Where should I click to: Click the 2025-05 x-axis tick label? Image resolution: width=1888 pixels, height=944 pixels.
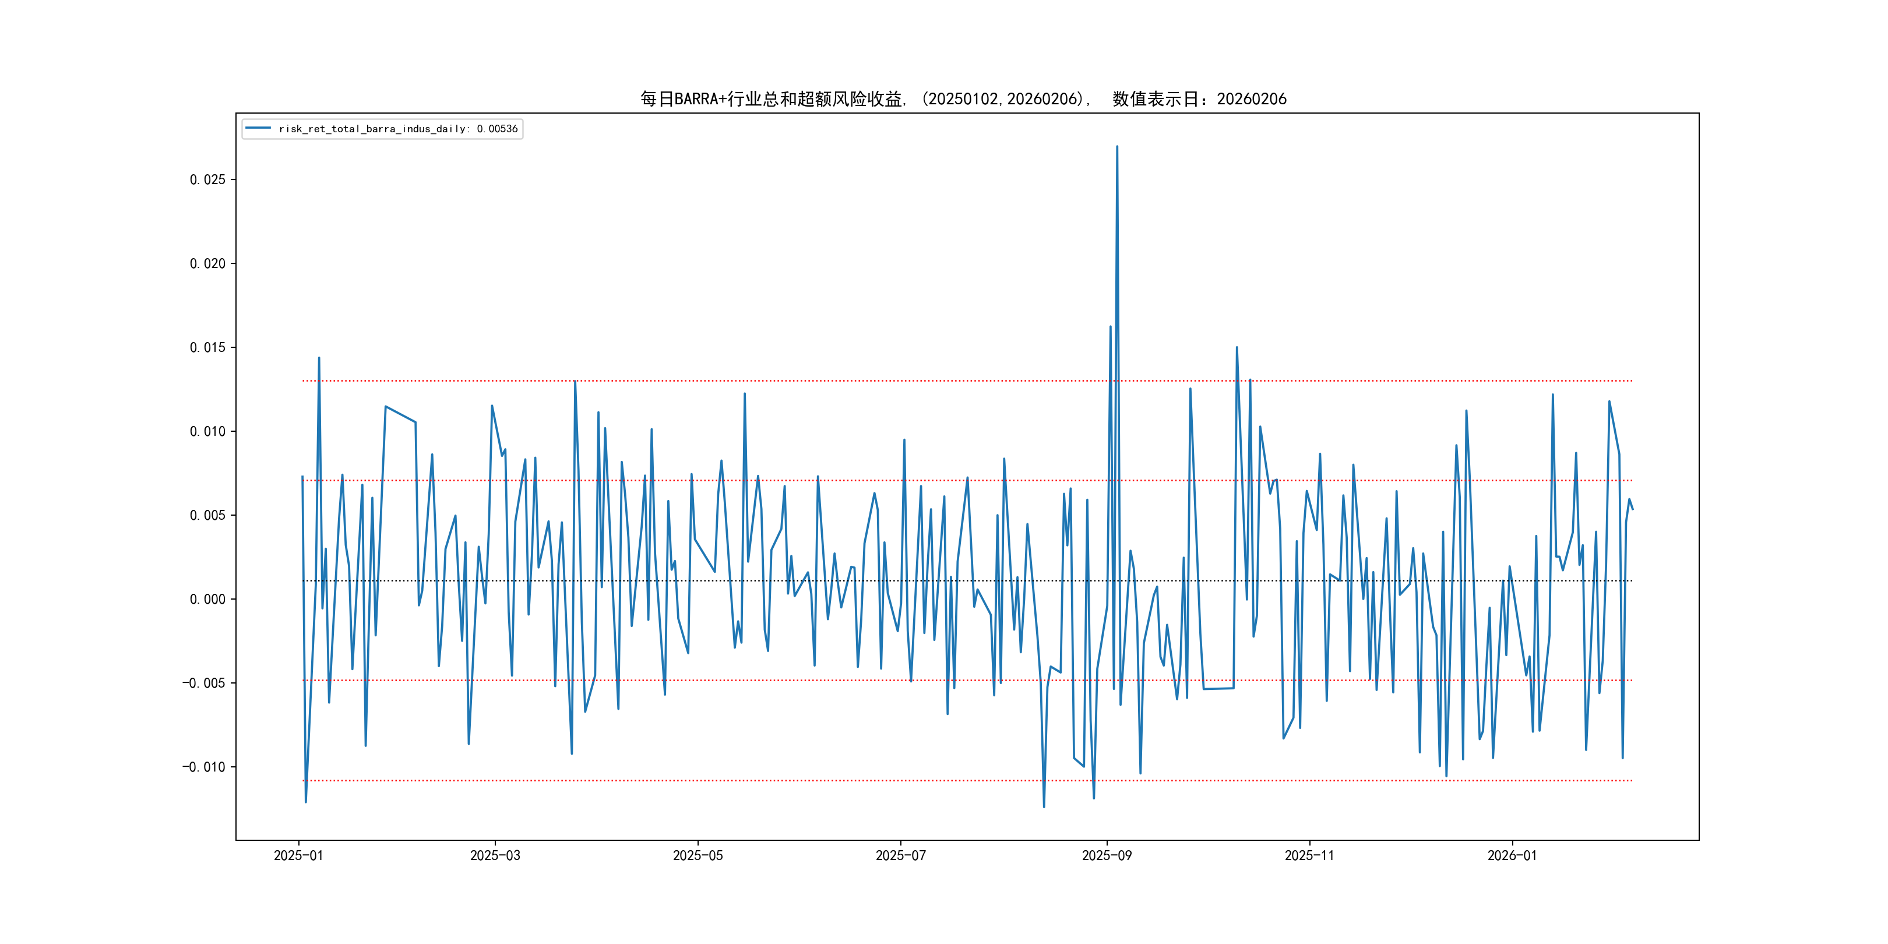tap(698, 855)
